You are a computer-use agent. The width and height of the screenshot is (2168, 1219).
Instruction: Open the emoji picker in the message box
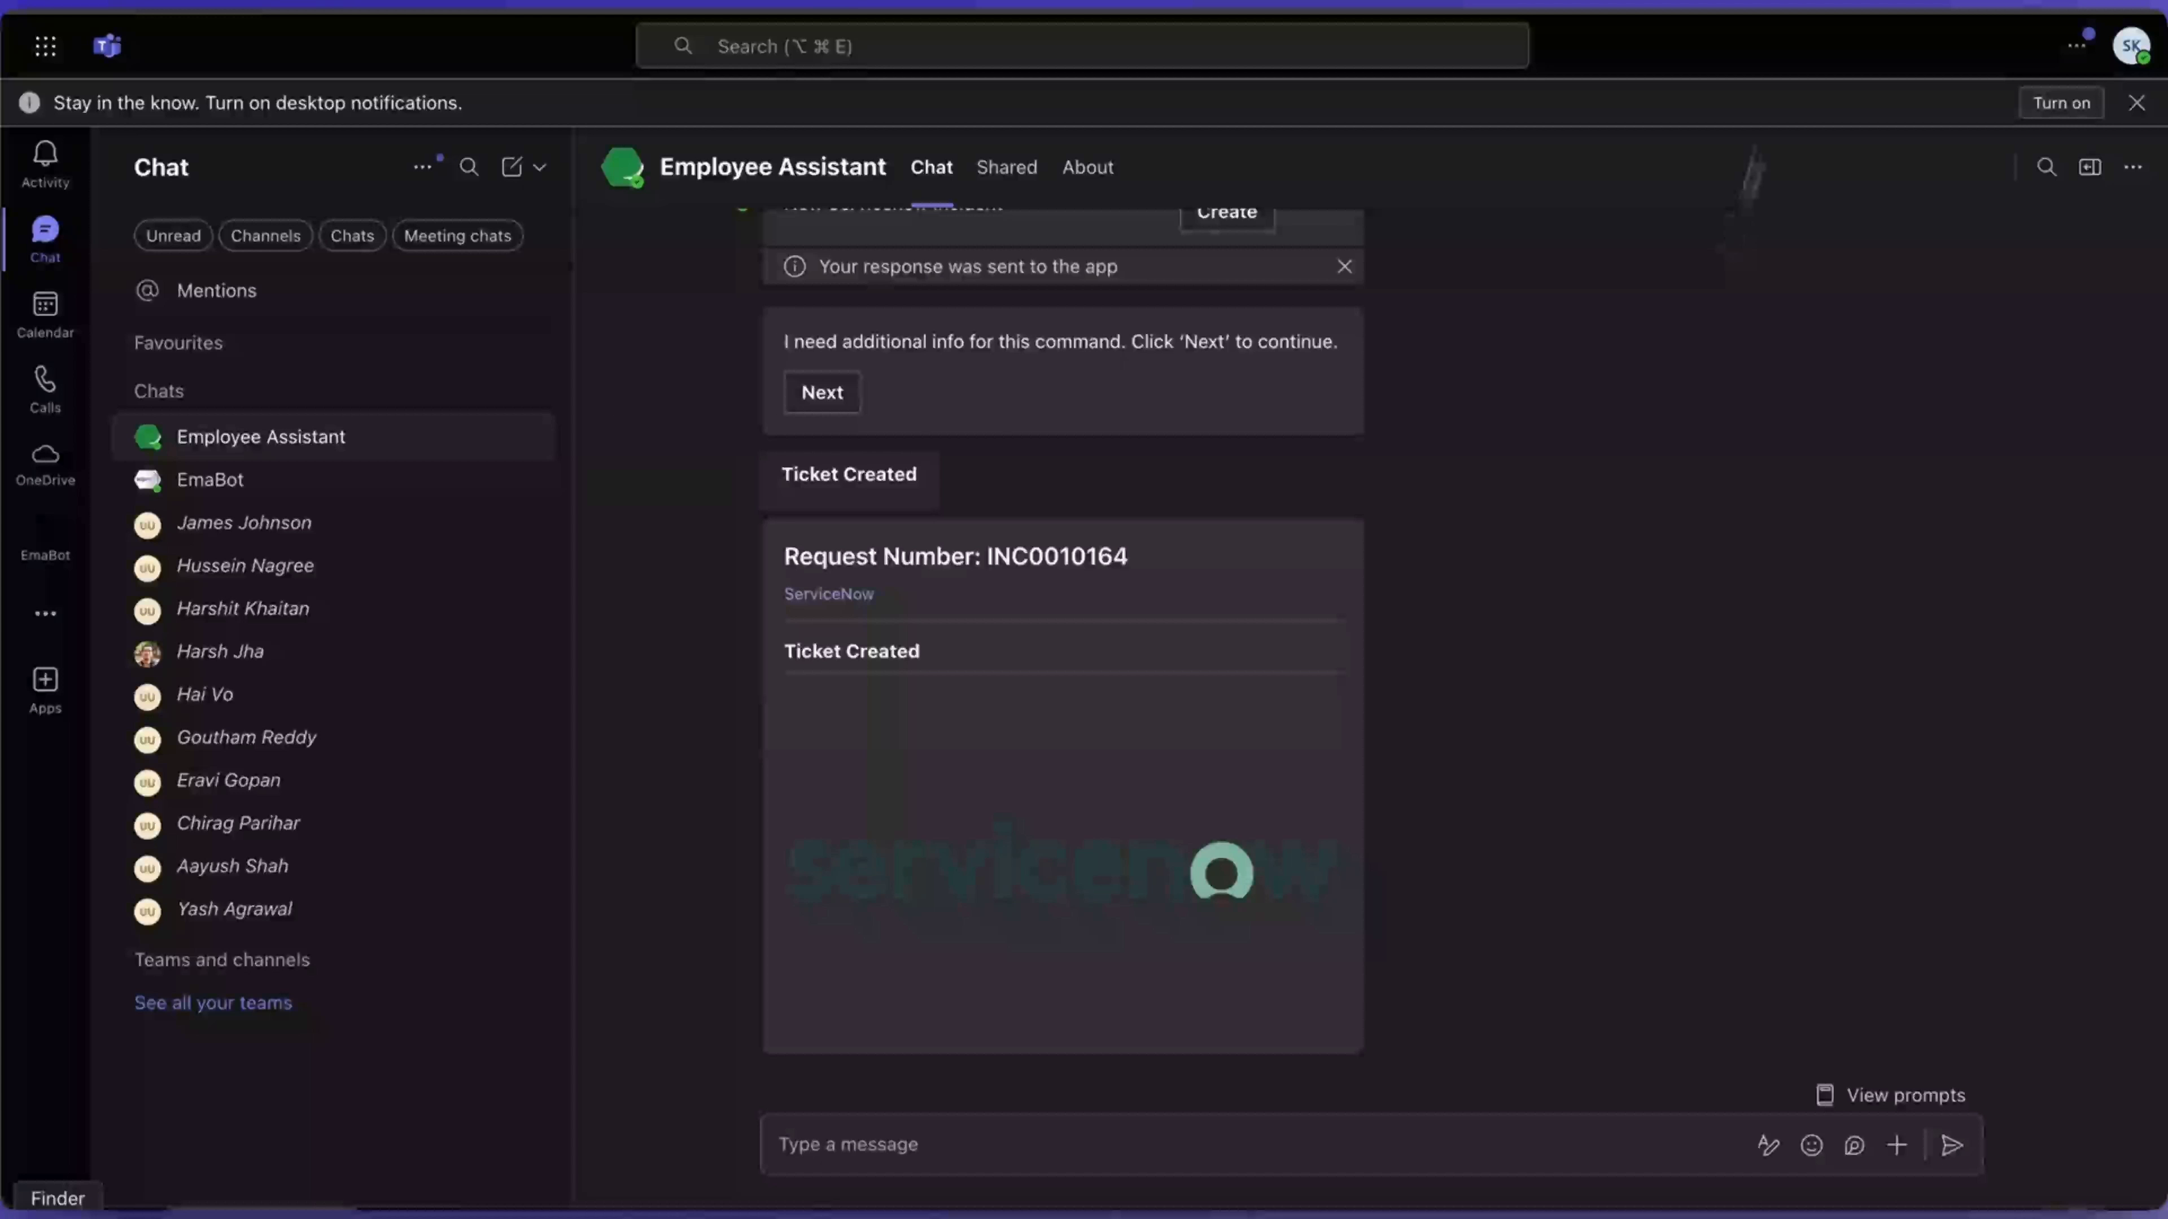click(x=1812, y=1145)
